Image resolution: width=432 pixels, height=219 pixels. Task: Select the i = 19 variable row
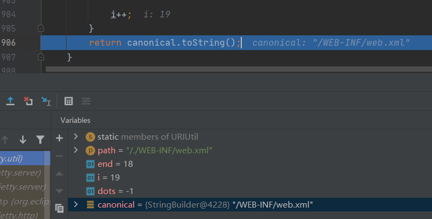(x=108, y=177)
